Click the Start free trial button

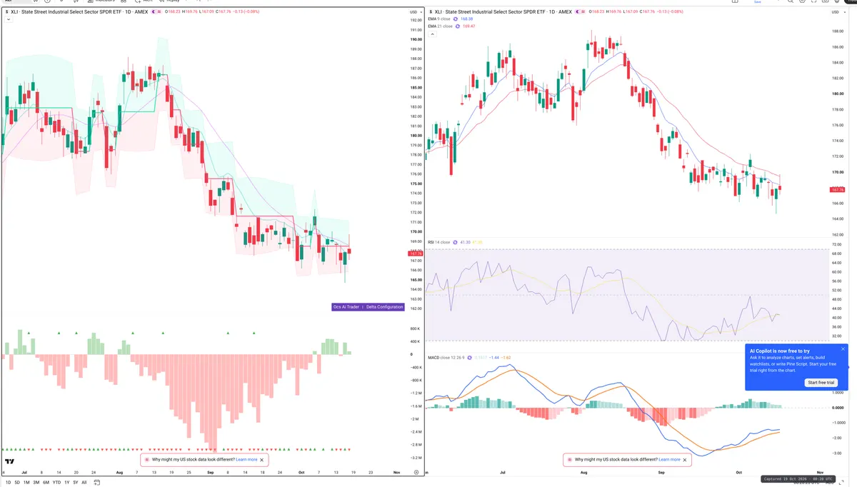(x=821, y=383)
